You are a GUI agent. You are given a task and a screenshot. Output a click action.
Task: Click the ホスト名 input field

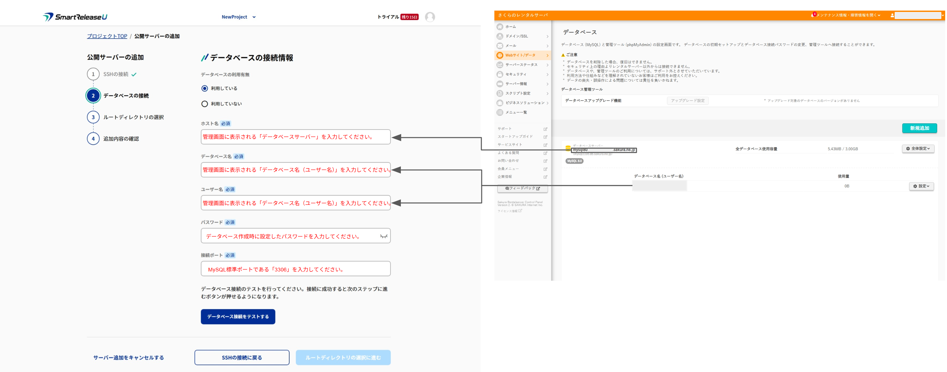click(x=295, y=137)
